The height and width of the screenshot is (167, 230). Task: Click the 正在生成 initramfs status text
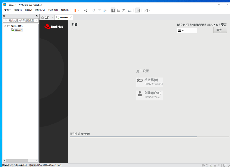point(80,134)
